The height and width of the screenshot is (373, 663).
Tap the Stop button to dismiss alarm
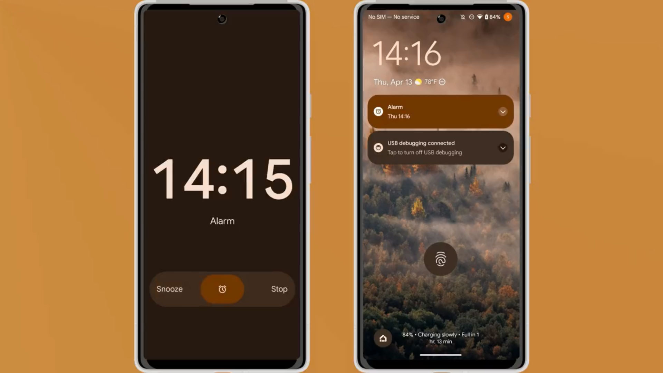[x=279, y=289]
